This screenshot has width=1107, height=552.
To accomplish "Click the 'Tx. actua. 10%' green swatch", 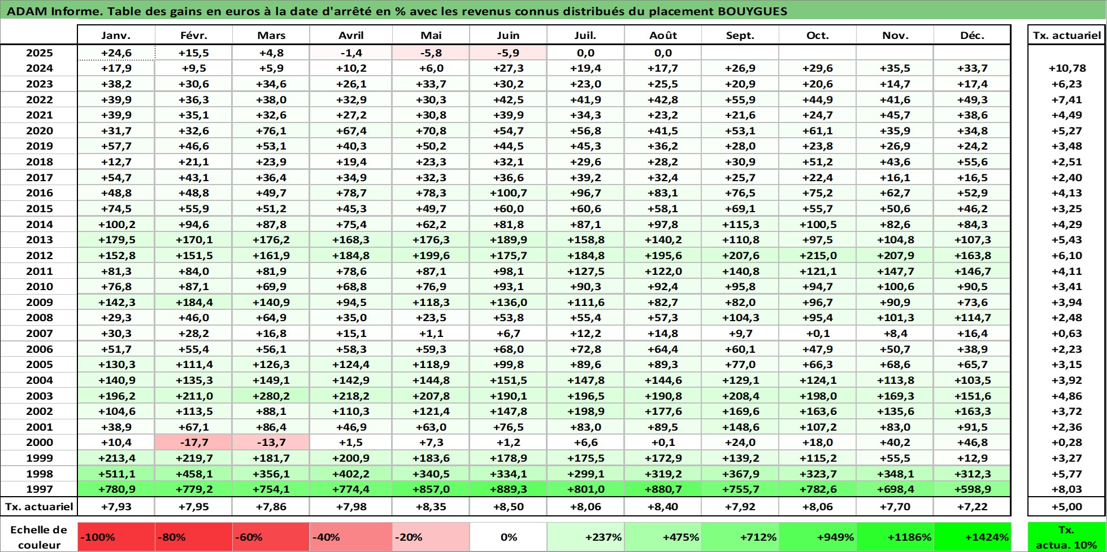I will [1066, 537].
